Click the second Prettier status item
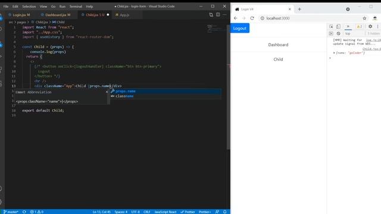Viewport: 381px width, 214px height. point(205,212)
